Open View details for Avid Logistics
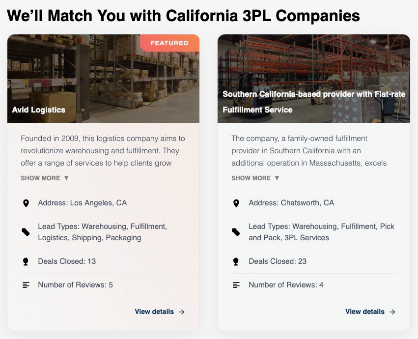 click(x=154, y=311)
